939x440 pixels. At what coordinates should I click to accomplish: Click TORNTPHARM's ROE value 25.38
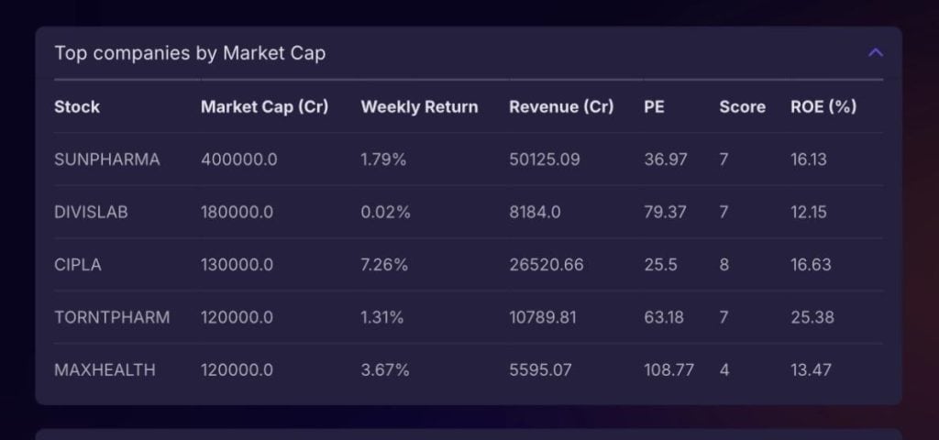click(x=809, y=318)
